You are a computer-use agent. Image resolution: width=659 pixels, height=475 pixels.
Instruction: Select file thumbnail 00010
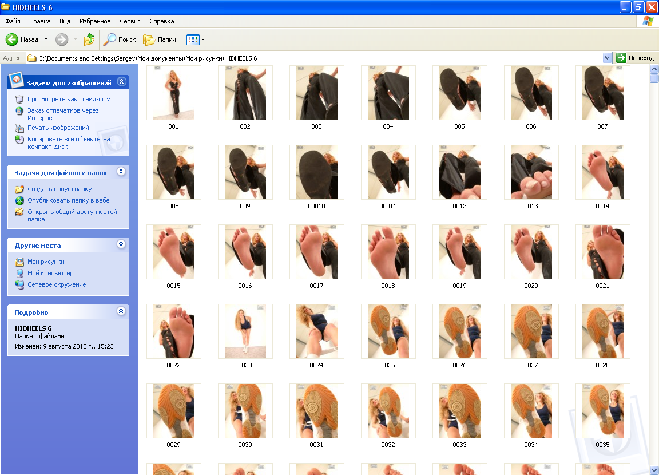coord(316,172)
